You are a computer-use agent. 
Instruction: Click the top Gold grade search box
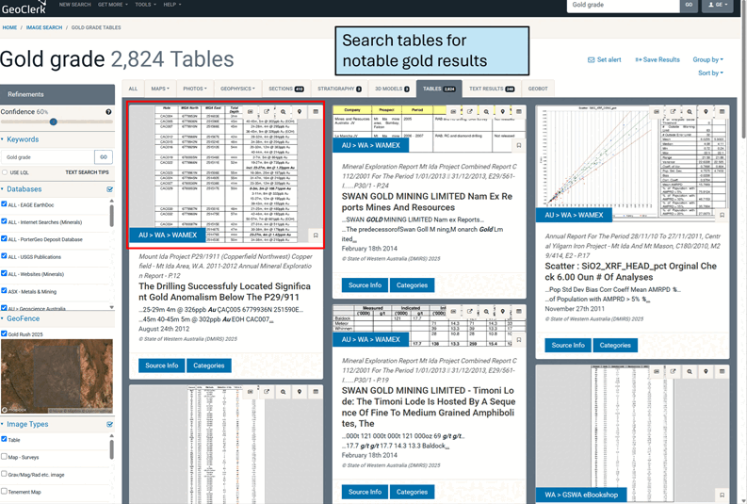pos(623,5)
